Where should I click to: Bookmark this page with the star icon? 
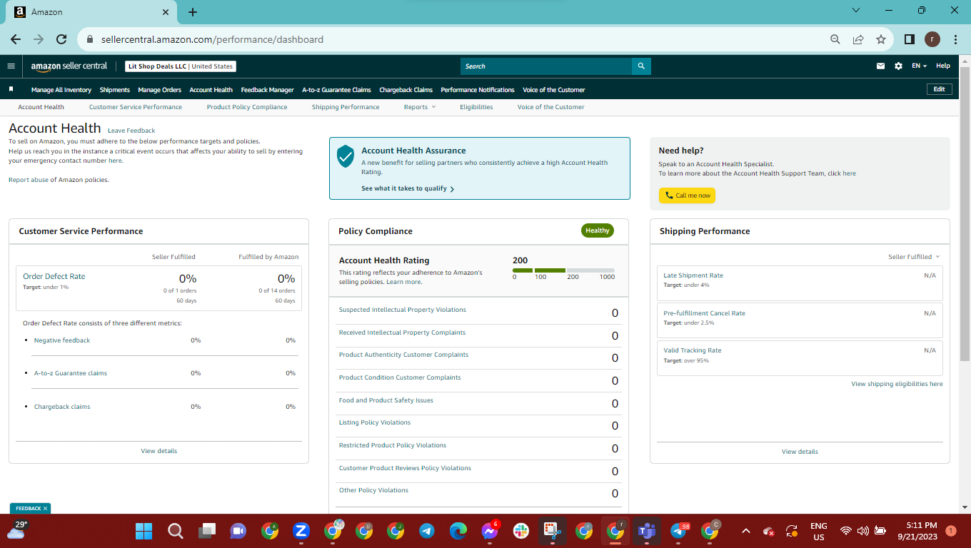click(881, 39)
